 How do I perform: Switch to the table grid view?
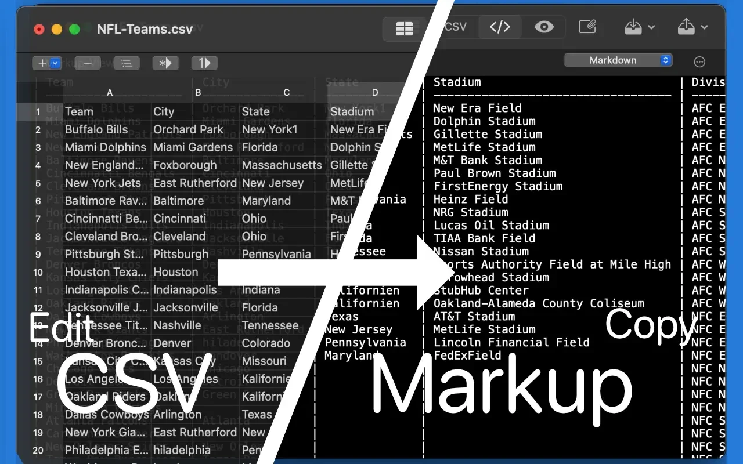tap(404, 28)
